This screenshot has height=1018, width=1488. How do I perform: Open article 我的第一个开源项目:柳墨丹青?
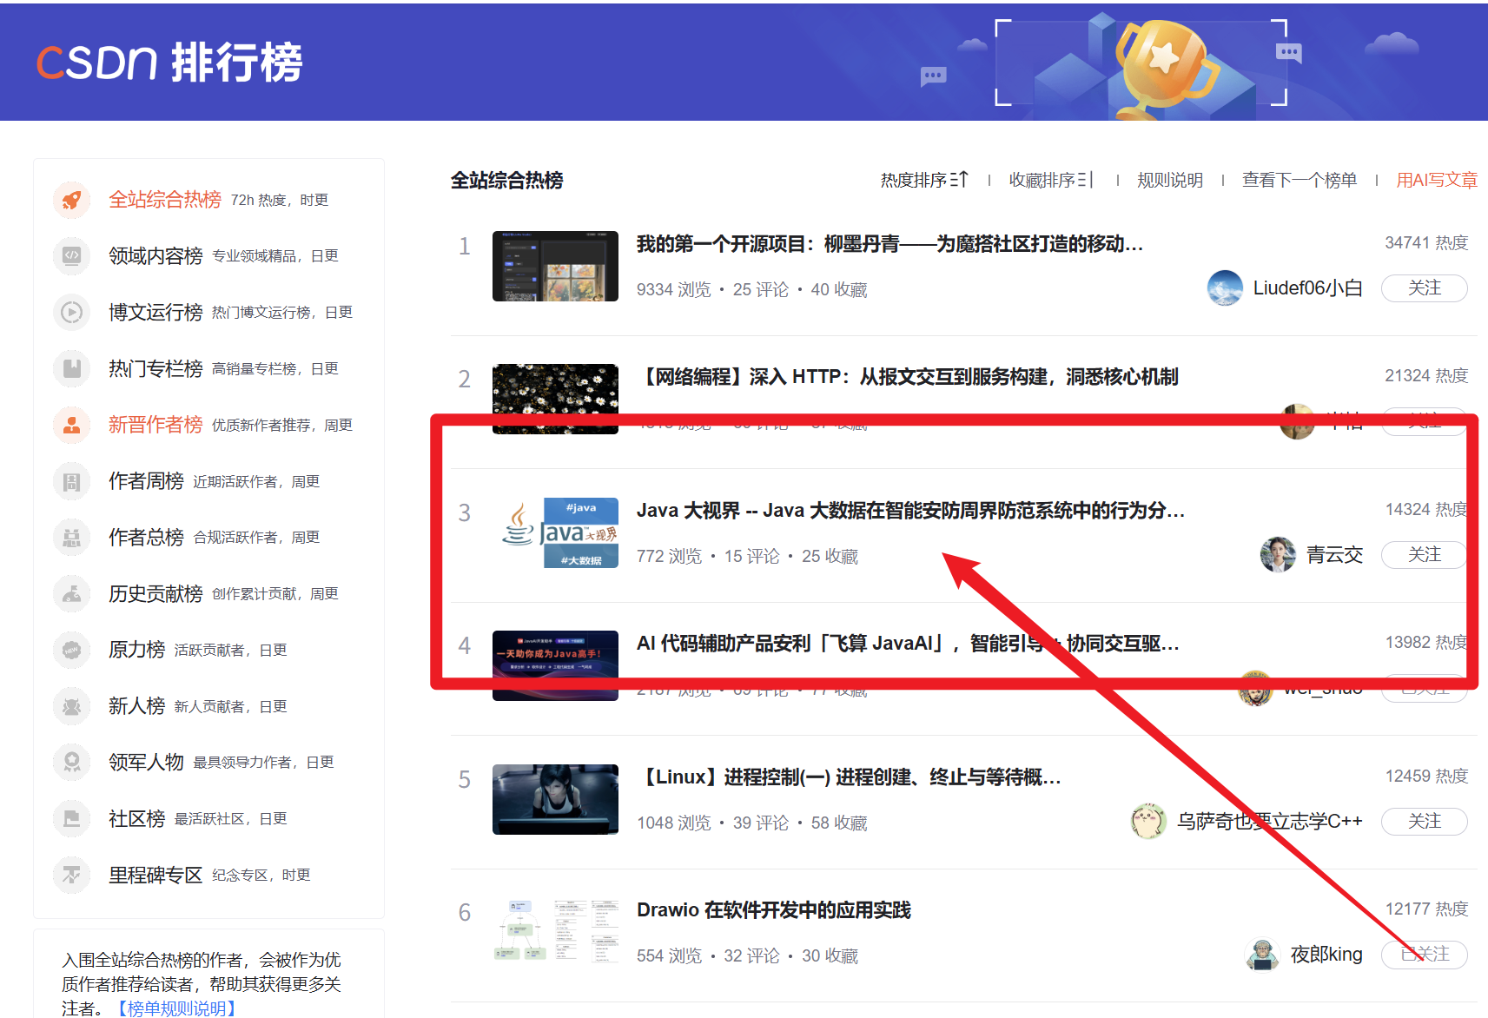coord(889,244)
